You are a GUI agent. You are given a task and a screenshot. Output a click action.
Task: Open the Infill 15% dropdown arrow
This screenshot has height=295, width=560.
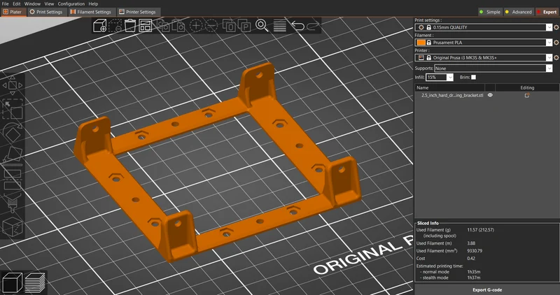click(x=449, y=77)
